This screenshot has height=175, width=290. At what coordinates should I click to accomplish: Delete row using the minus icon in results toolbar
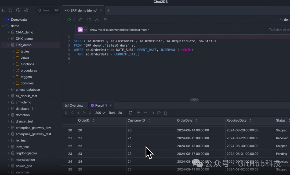point(145,113)
